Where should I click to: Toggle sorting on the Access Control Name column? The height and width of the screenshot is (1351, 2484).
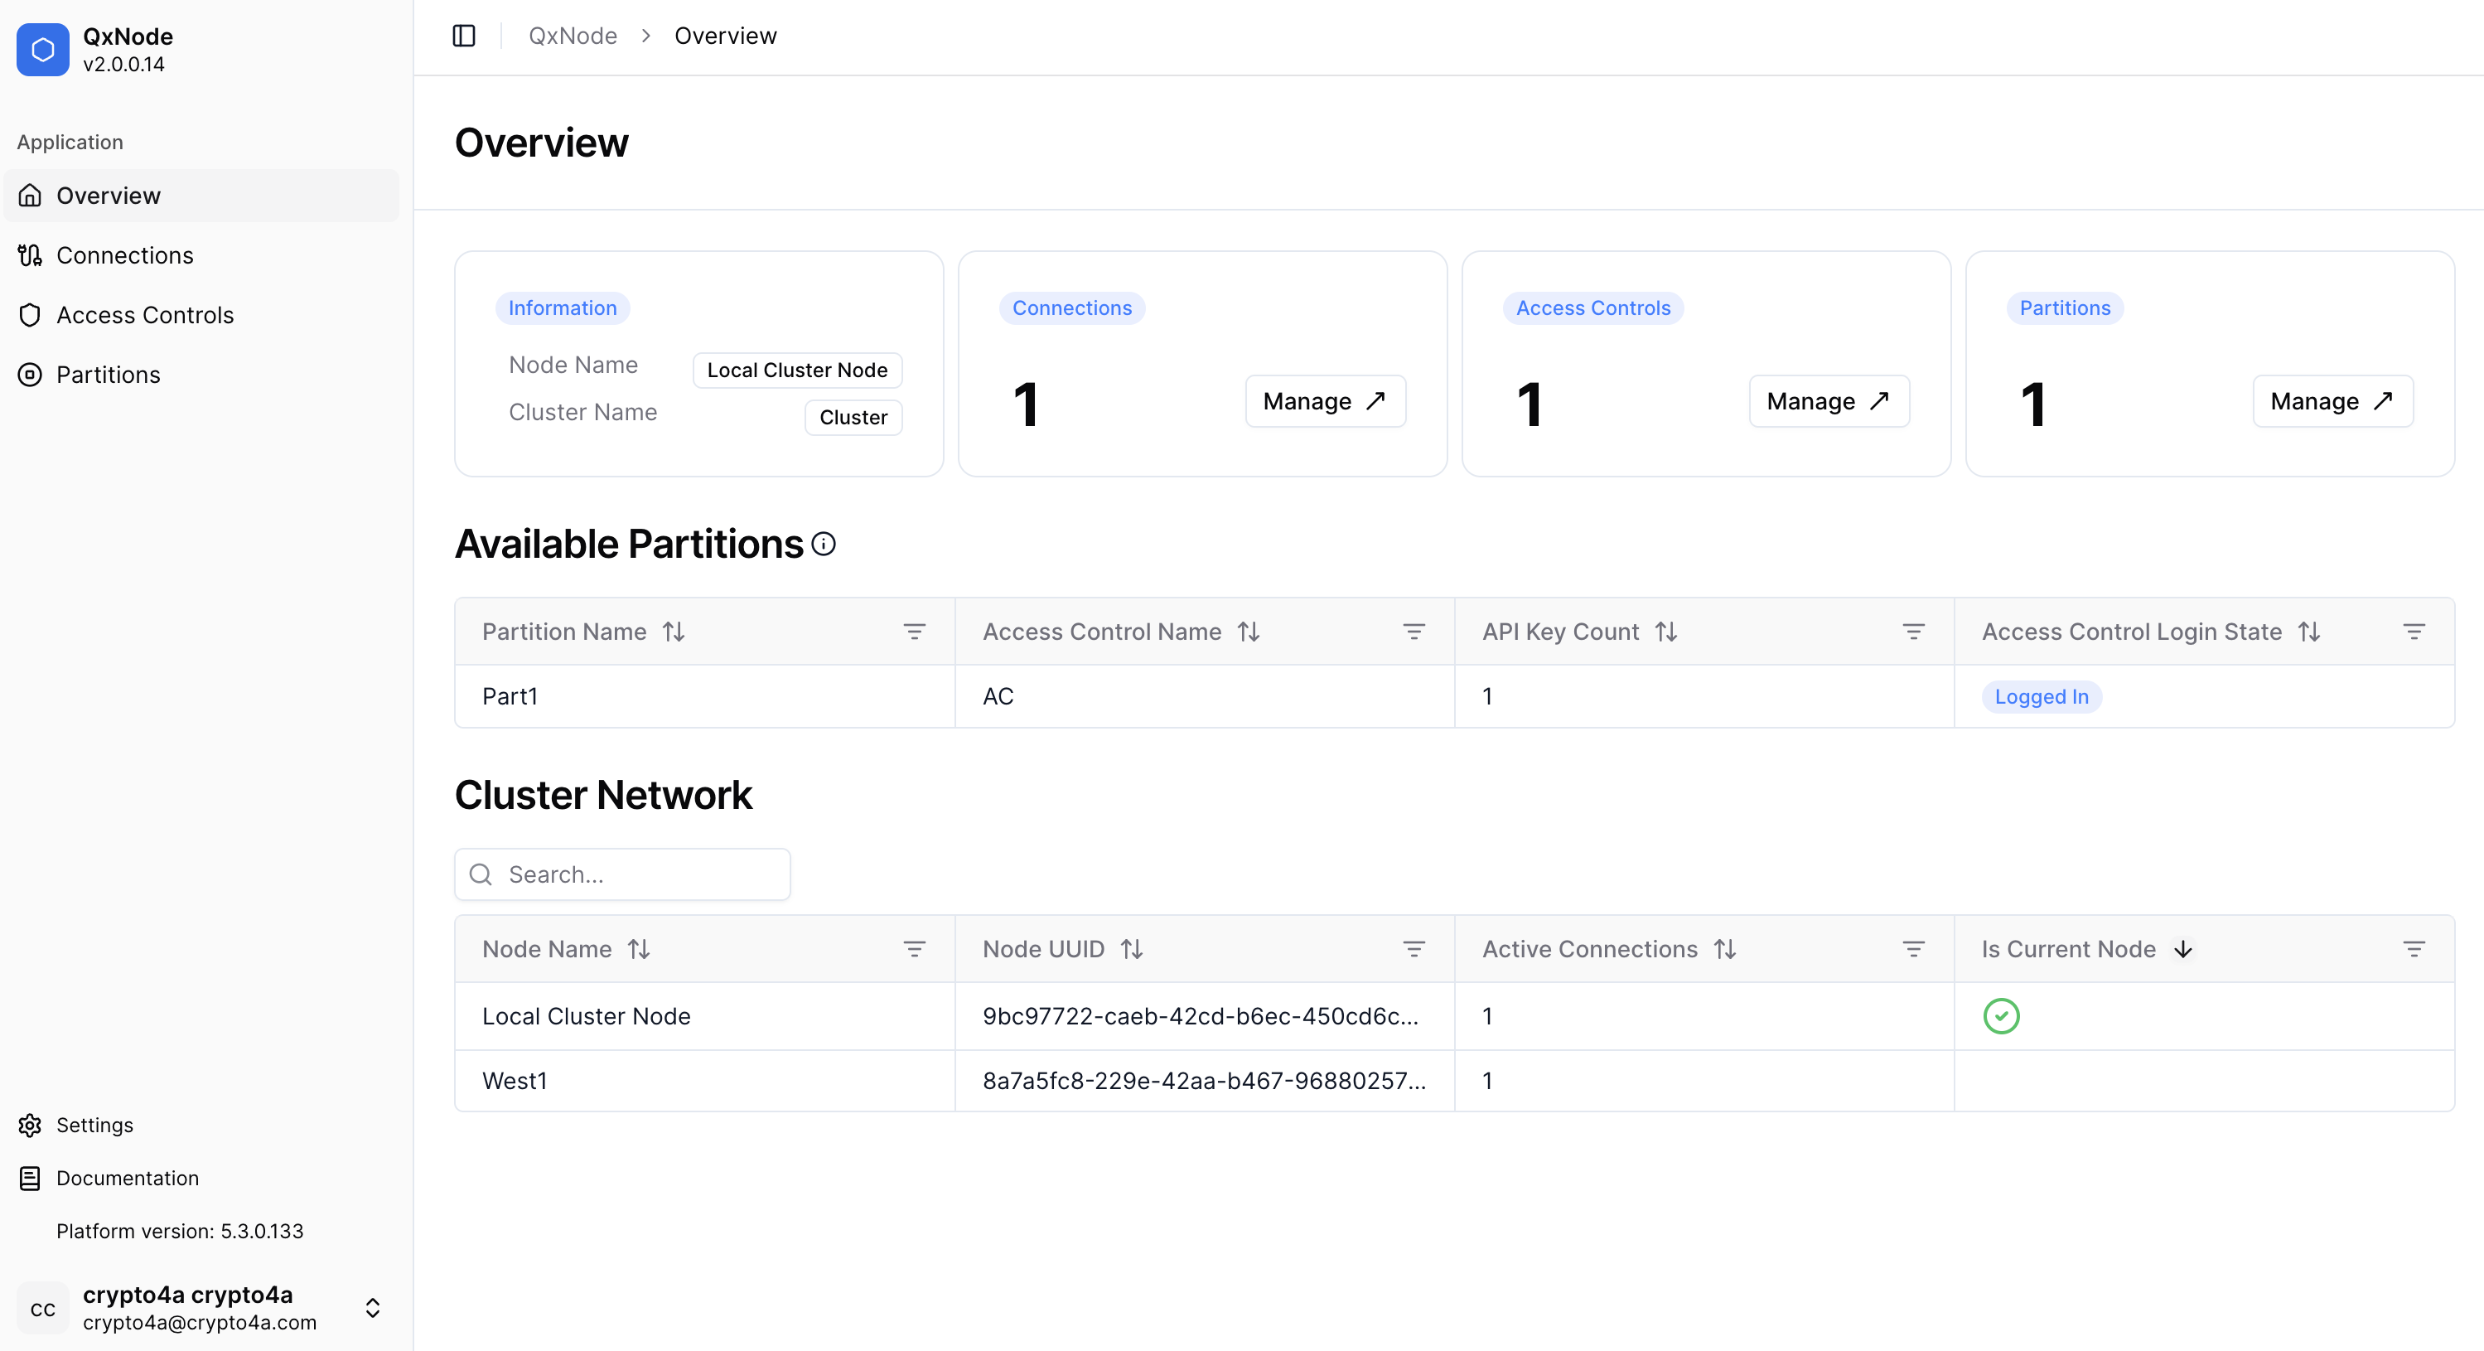coord(1249,632)
